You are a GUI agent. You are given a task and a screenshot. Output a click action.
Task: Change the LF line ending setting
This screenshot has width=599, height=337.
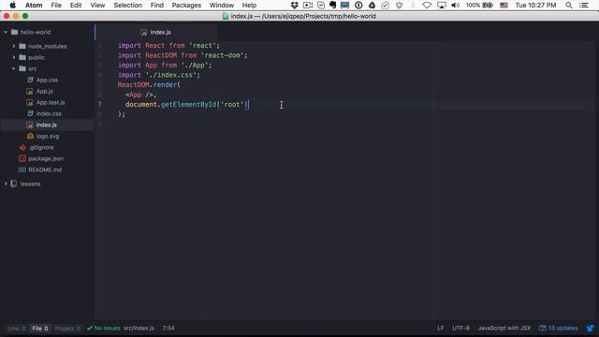[x=441, y=329]
